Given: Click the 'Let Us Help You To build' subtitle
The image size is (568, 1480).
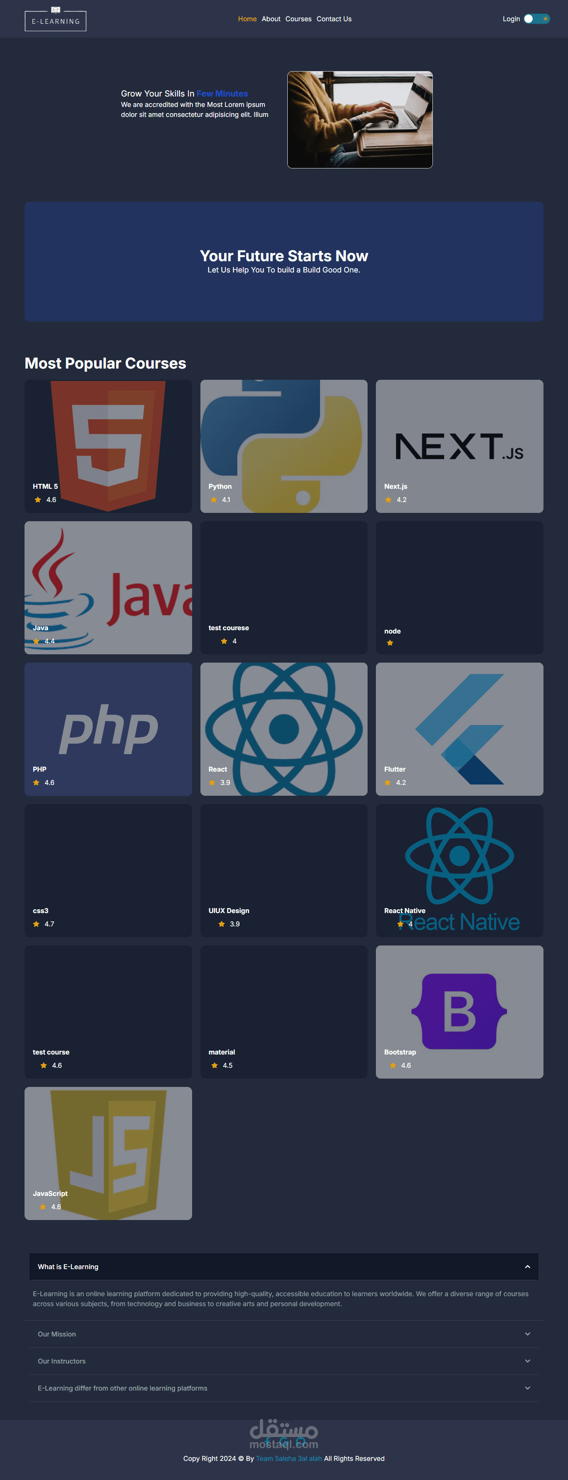Looking at the screenshot, I should tap(284, 270).
